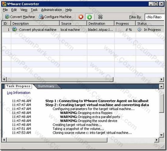The width and height of the screenshot is (167, 151).
Task: Click the VMware Converter title bar icon
Action: click(4, 4)
